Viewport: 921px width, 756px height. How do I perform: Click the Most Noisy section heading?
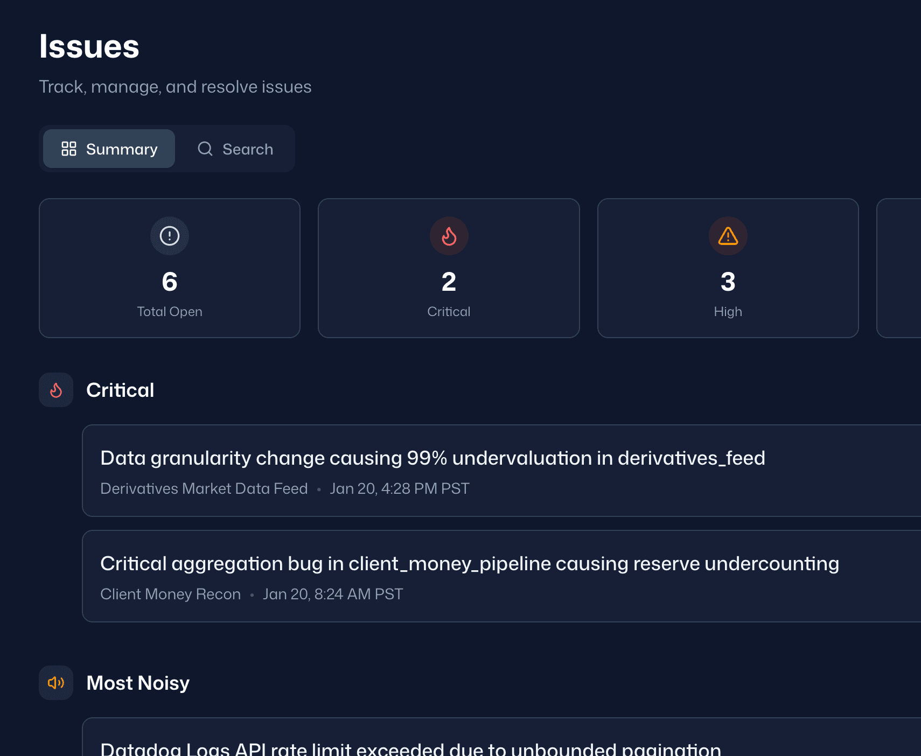tap(138, 683)
